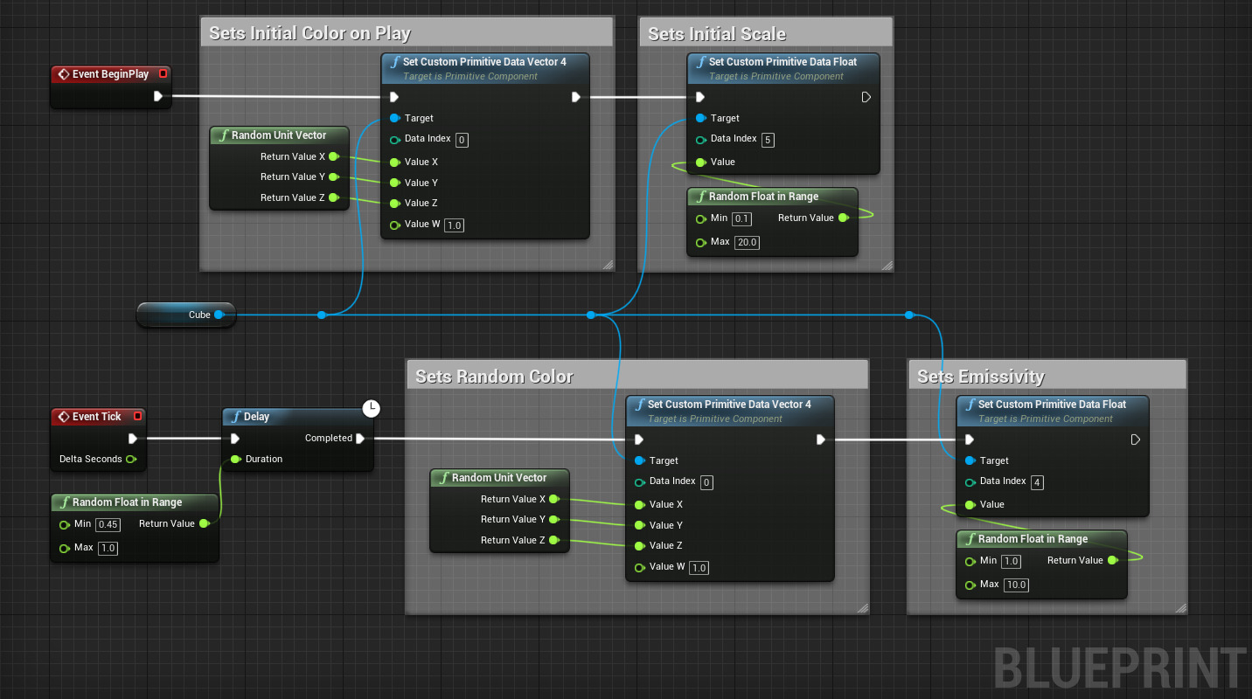Click the Delay node's Completed execution pin

click(360, 439)
